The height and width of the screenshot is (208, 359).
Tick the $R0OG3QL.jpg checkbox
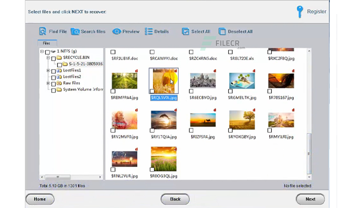(152, 169)
